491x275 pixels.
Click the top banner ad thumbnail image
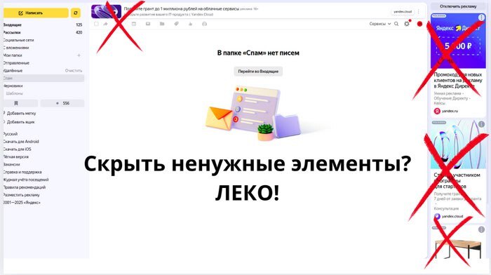pos(106,12)
